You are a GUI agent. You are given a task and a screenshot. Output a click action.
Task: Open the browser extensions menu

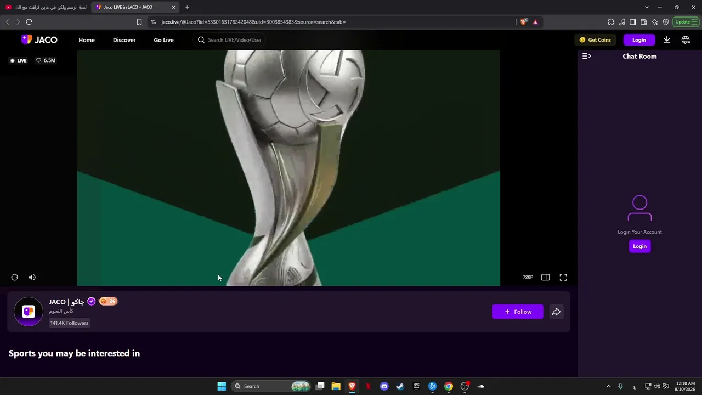pos(611,22)
